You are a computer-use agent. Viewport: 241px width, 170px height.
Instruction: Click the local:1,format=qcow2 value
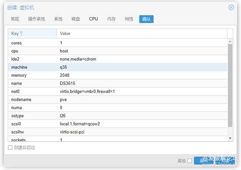80,124
